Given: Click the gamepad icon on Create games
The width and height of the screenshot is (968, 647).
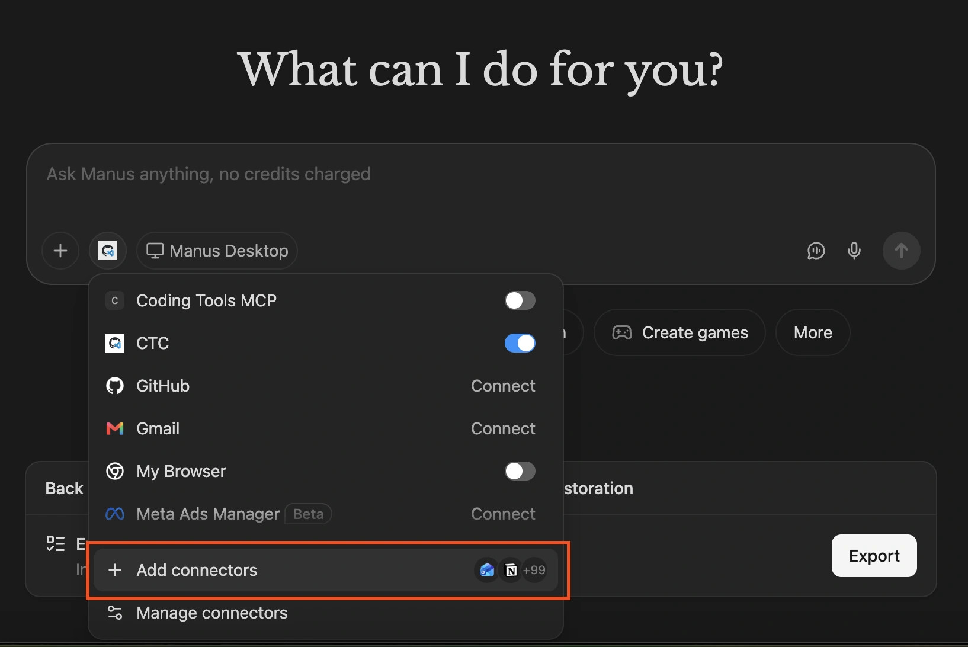Looking at the screenshot, I should [x=622, y=332].
